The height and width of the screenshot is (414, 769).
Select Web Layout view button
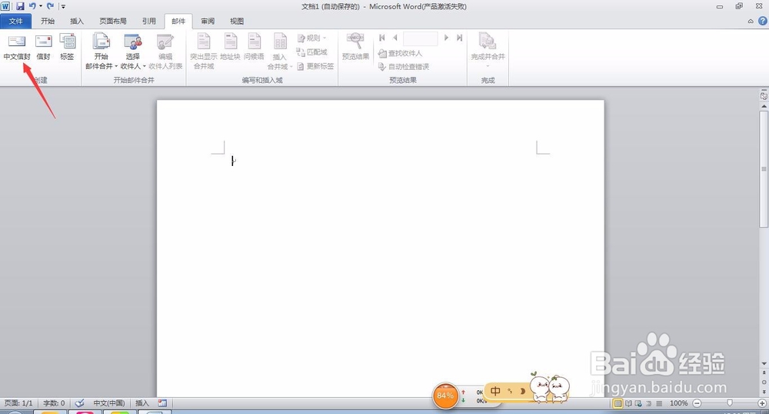(x=638, y=403)
